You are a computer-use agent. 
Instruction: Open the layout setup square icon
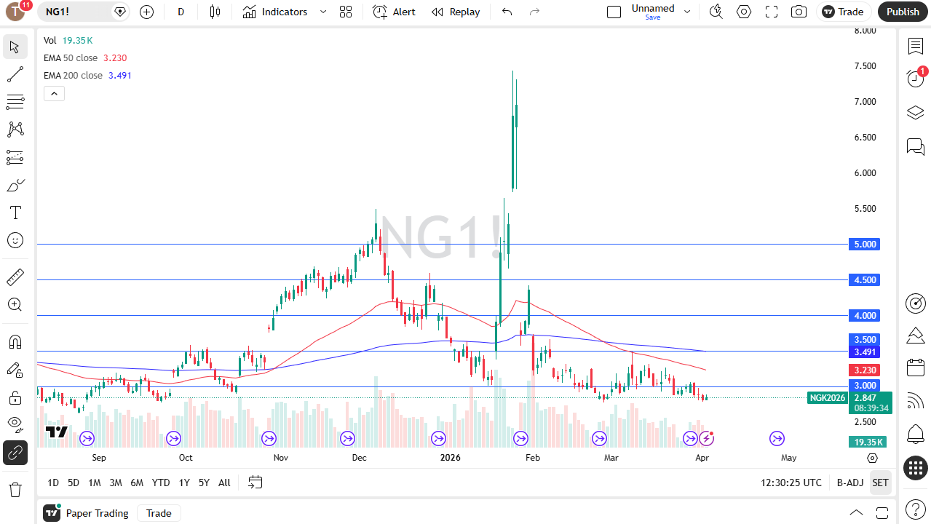click(x=614, y=12)
